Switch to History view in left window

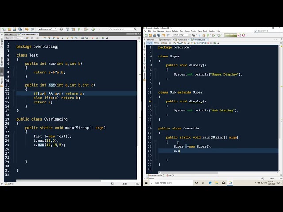point(19,38)
